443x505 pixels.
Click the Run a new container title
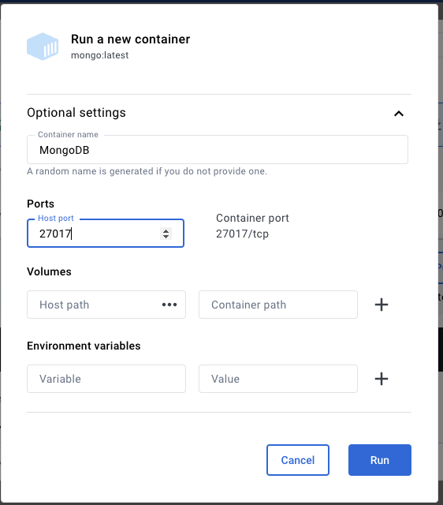point(130,39)
